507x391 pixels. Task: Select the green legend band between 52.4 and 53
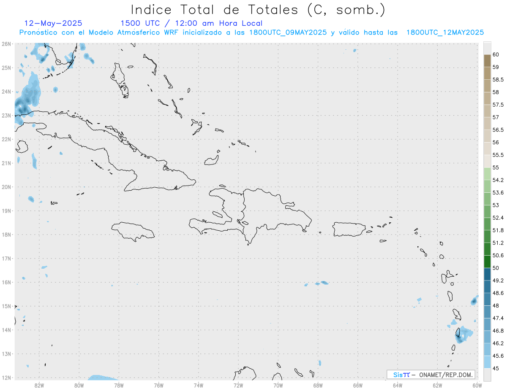pyautogui.click(x=487, y=211)
